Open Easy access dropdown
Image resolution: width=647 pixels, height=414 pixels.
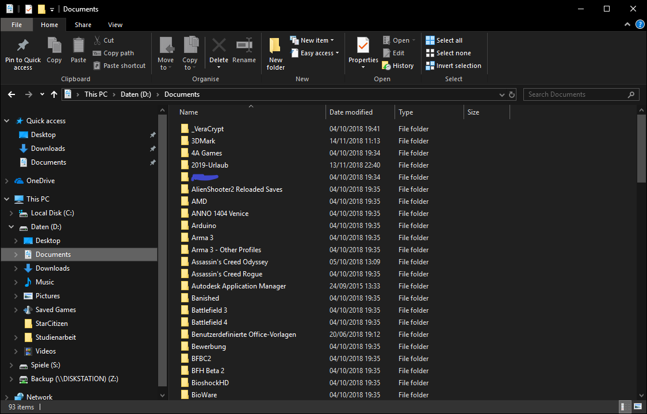(x=315, y=53)
